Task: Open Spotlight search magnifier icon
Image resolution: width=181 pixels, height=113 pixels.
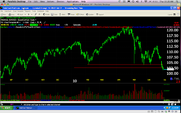Action: 177,1
